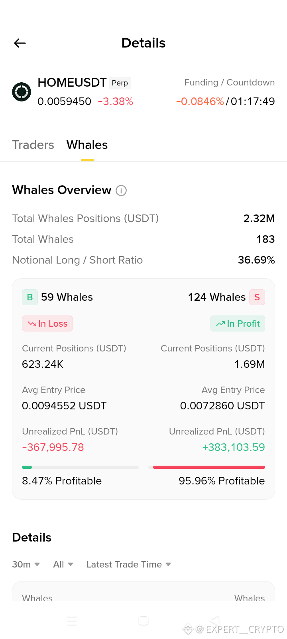
Task: Open Latest Trade Time sort dropdown
Action: 129,564
